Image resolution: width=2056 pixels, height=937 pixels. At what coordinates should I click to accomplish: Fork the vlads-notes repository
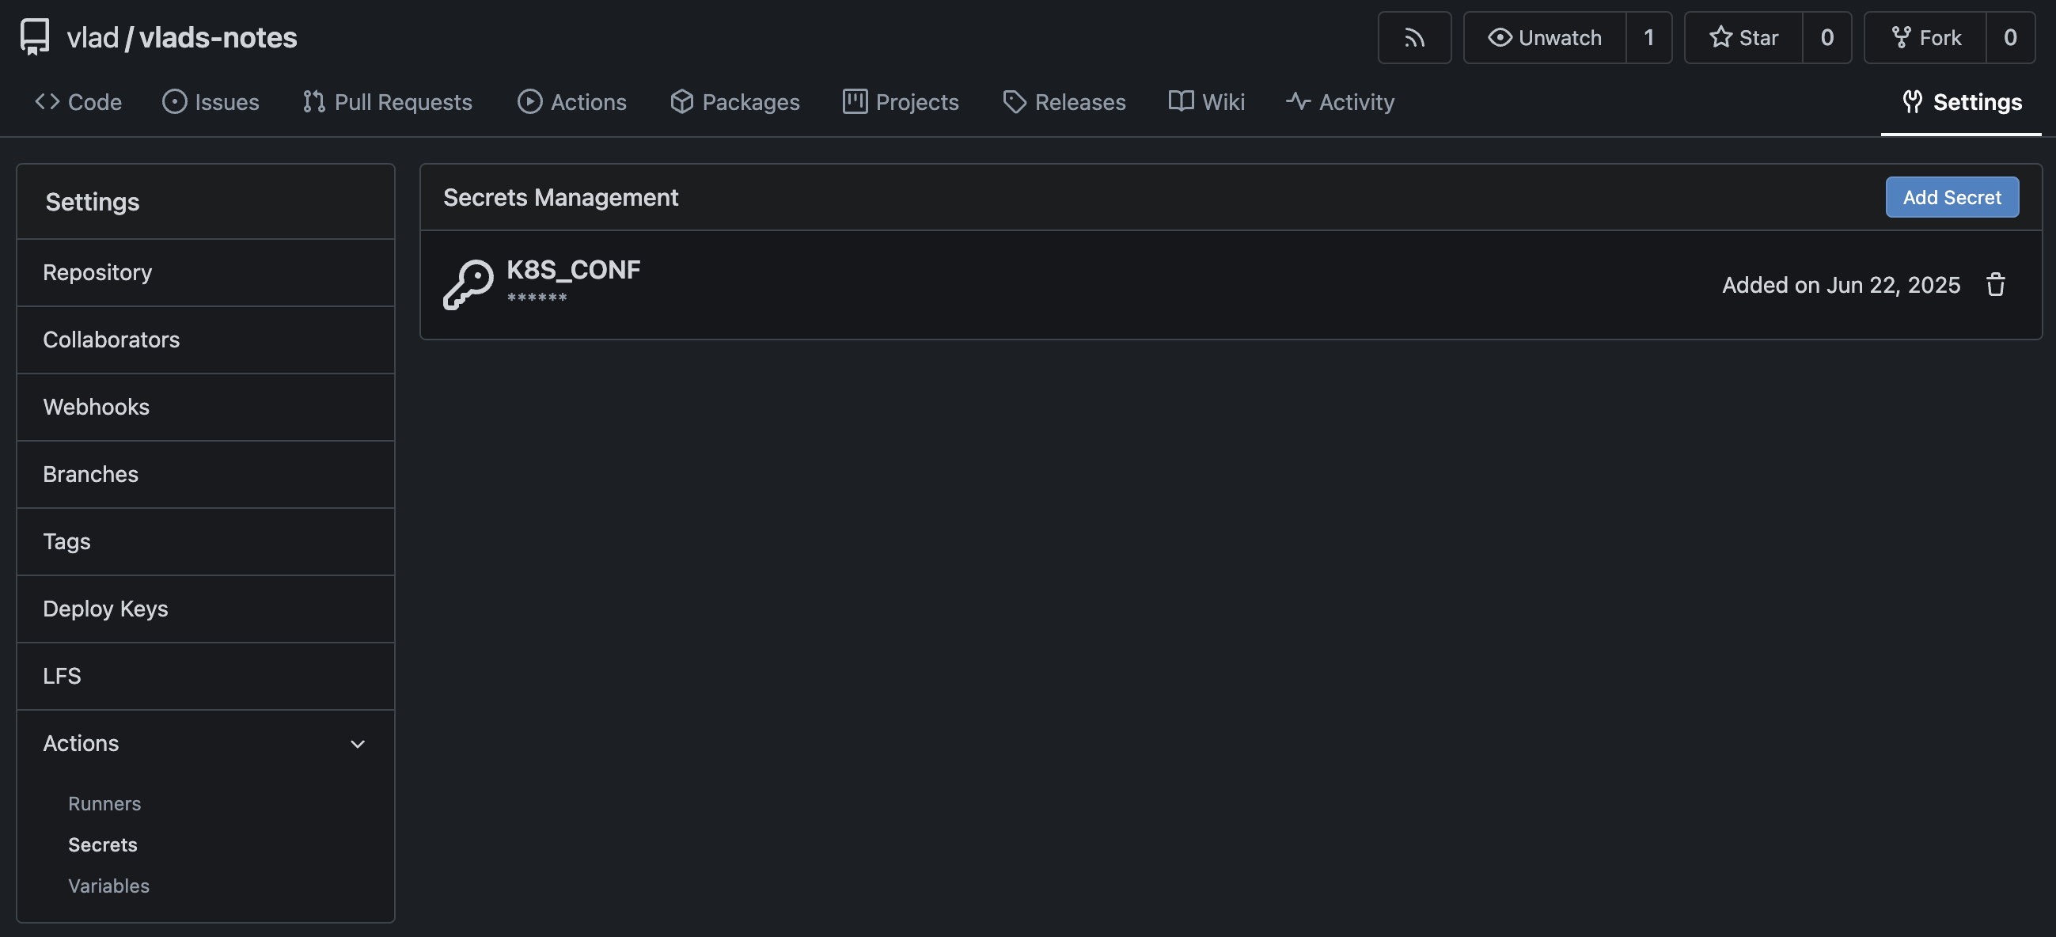click(1925, 37)
